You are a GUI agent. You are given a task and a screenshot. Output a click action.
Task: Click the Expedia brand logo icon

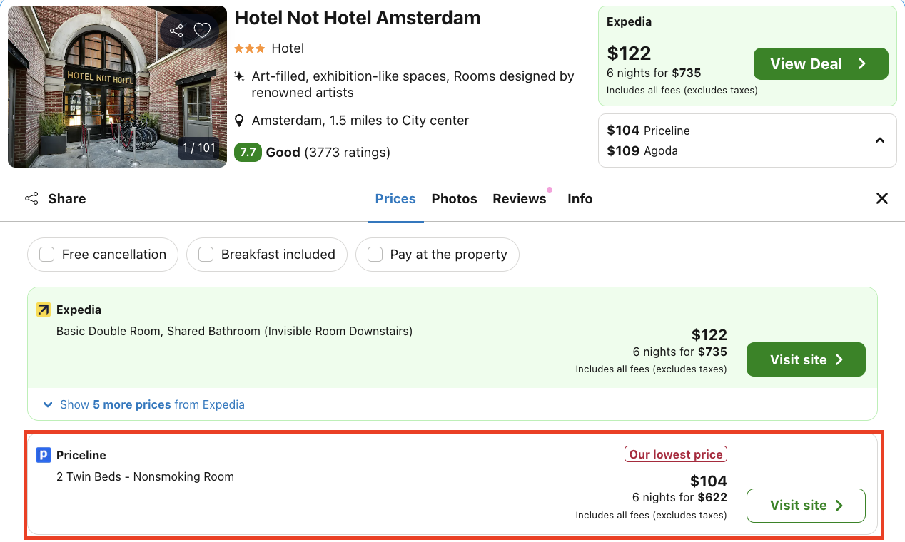[44, 310]
